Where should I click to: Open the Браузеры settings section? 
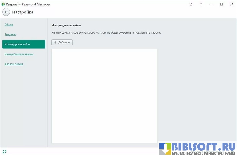click(10, 34)
